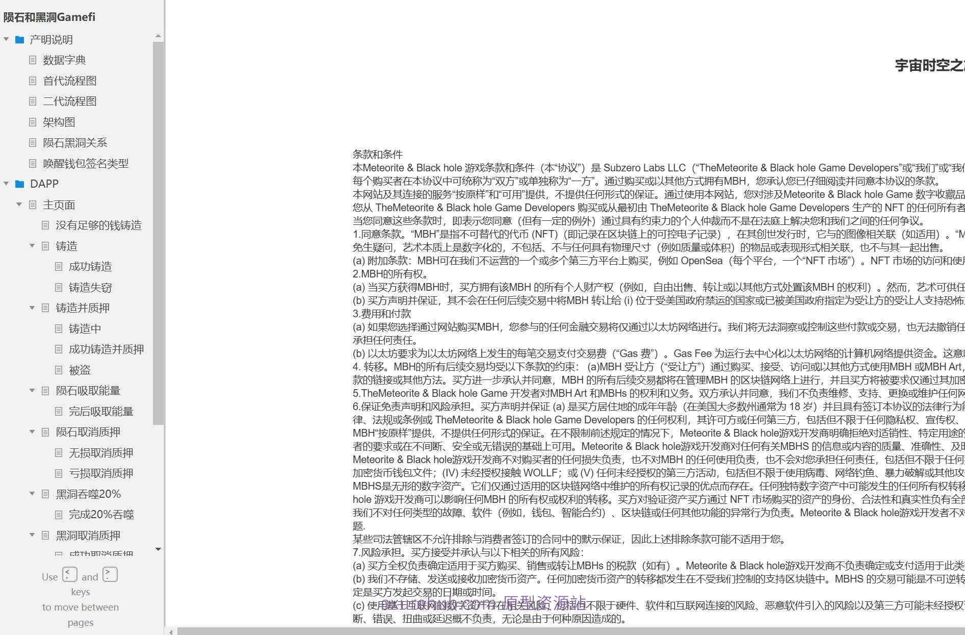Click the page icon next to 成功铸造
Image resolution: width=965 pixels, height=635 pixels.
point(59,266)
